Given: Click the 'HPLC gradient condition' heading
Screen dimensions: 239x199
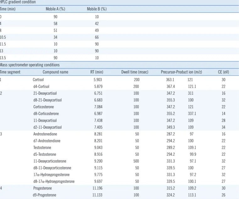Looking at the screenshot, I should click(18, 2).
